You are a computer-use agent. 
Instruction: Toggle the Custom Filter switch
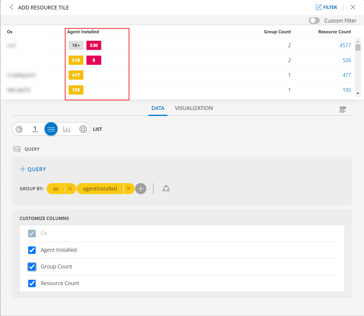click(314, 21)
